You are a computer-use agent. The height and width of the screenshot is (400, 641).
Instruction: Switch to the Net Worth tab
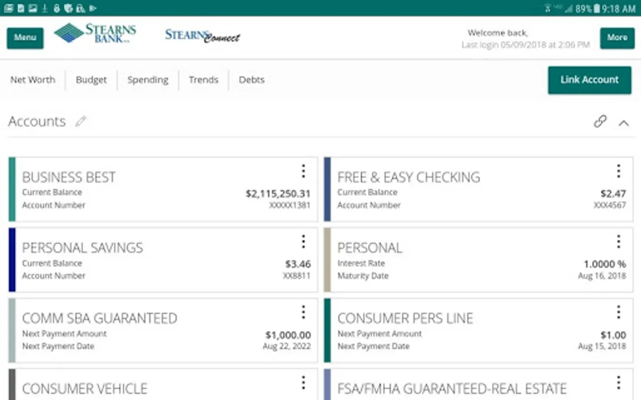(x=33, y=80)
